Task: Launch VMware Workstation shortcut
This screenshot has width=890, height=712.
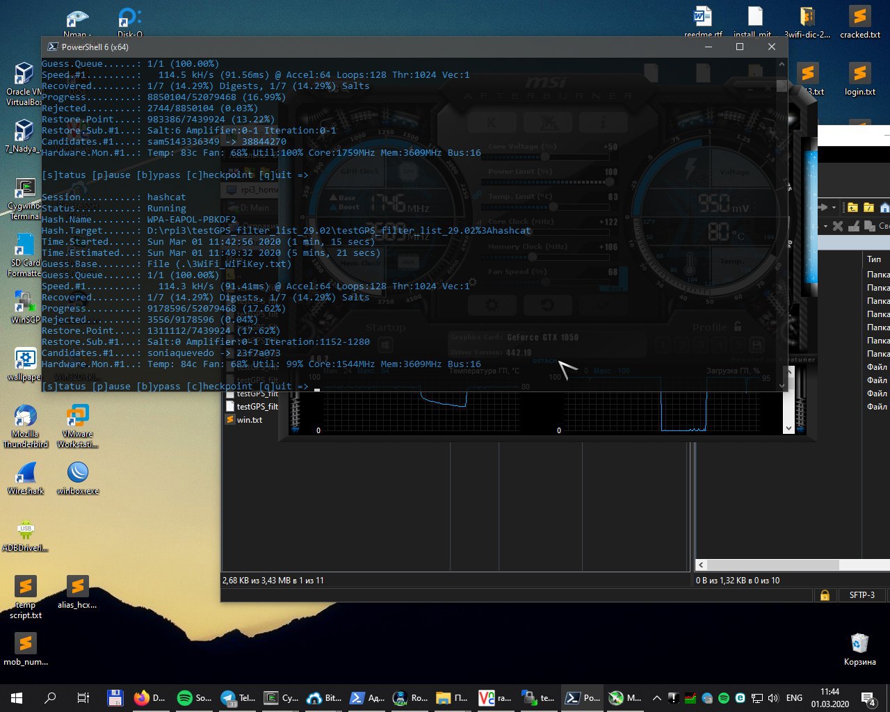Action: pyautogui.click(x=77, y=426)
